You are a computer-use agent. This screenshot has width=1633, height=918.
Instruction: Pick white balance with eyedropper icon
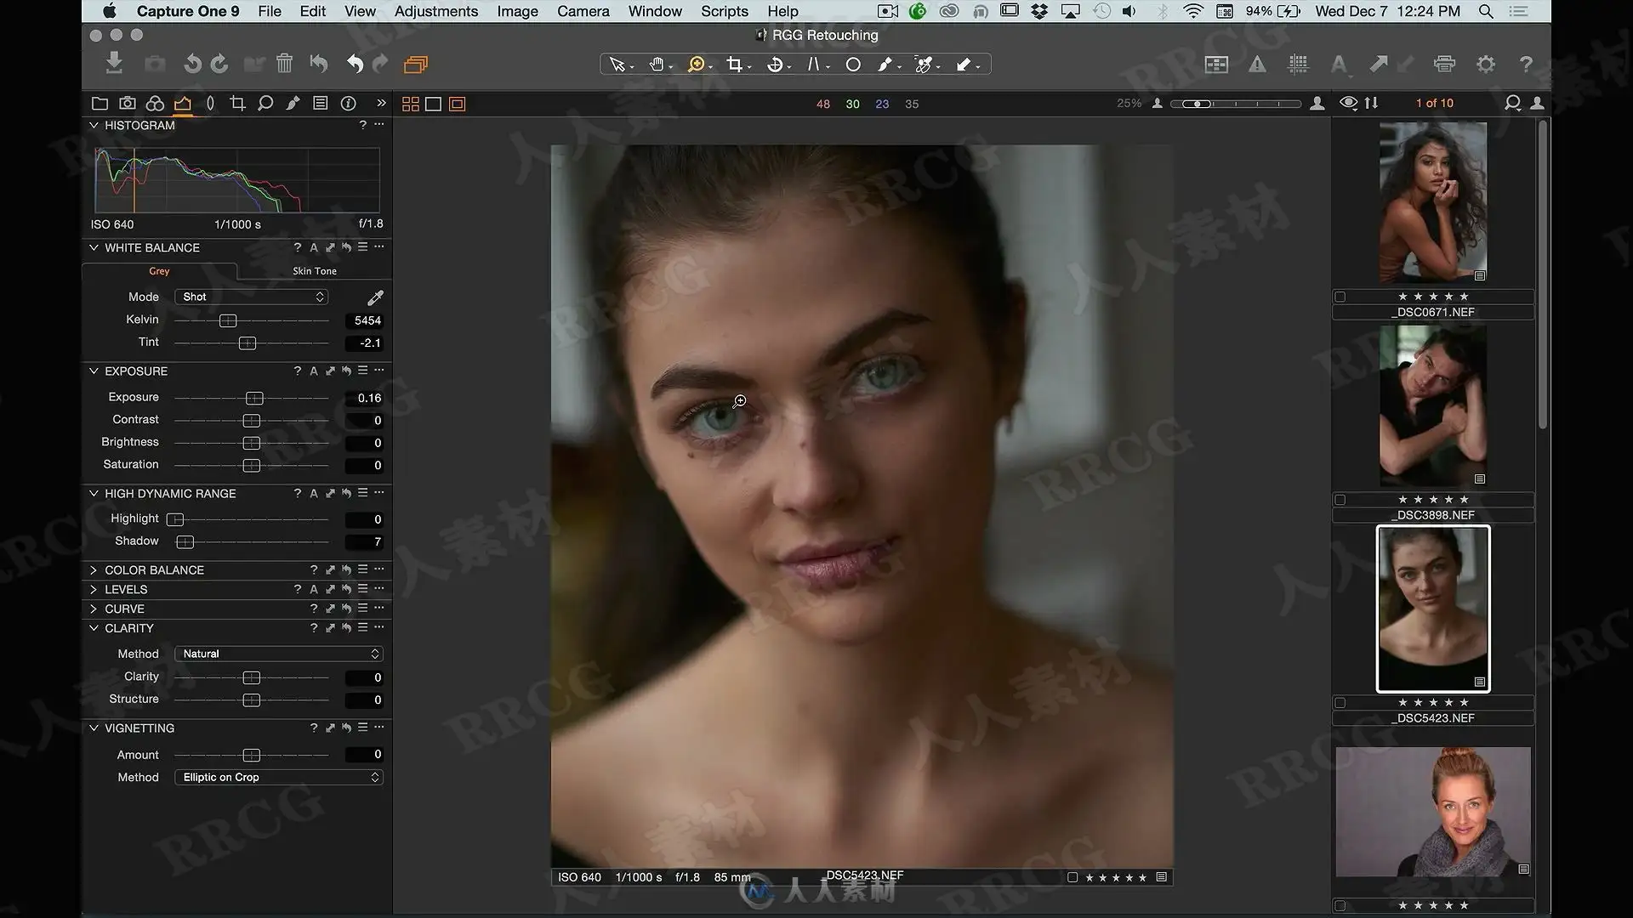pyautogui.click(x=375, y=297)
